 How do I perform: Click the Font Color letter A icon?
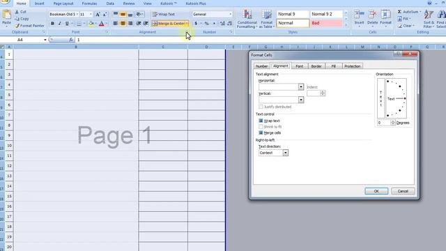click(x=102, y=23)
